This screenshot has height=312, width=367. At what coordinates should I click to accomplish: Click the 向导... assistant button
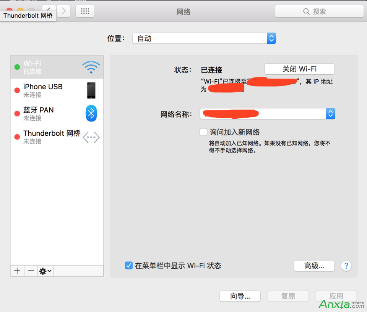[240, 296]
